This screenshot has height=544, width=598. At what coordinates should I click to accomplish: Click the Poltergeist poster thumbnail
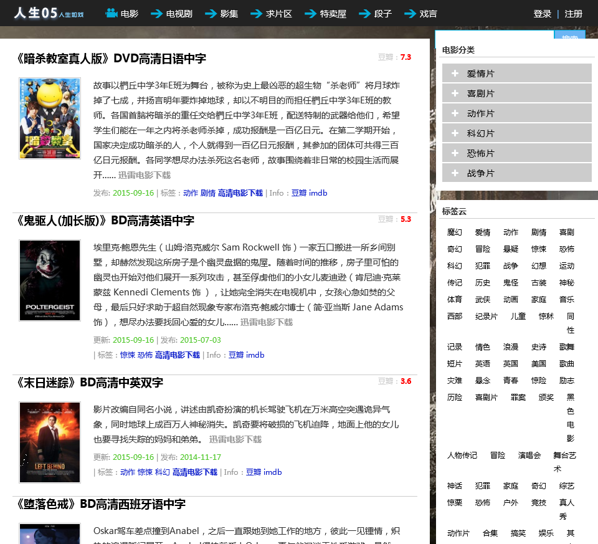coord(50,280)
